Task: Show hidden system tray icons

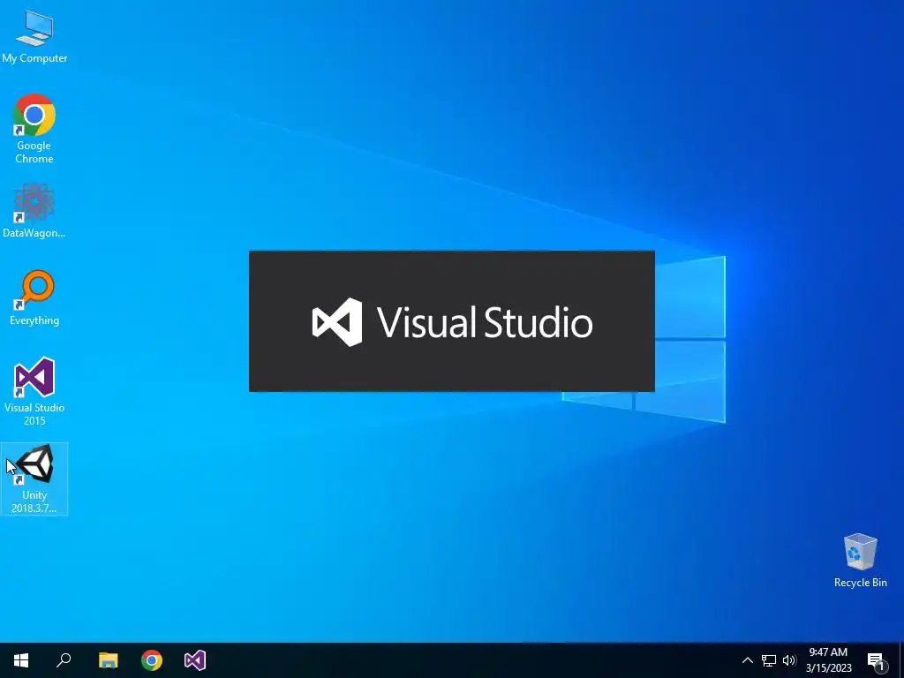Action: point(747,660)
